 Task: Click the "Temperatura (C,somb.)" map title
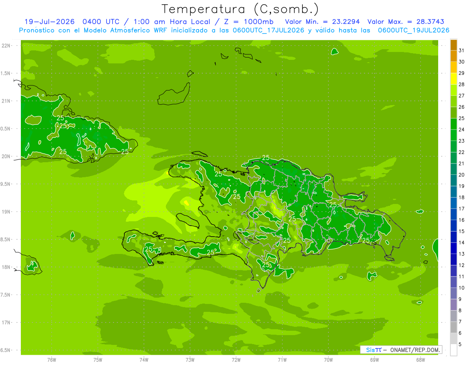tap(240, 9)
